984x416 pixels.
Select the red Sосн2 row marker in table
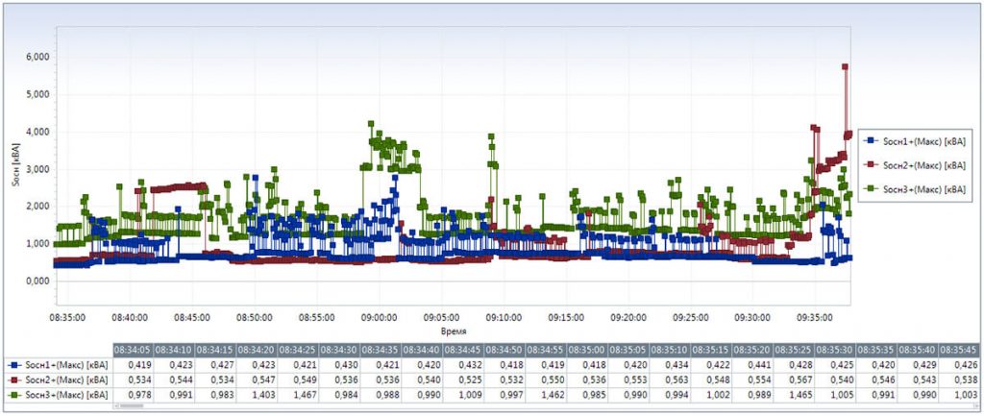pos(13,379)
